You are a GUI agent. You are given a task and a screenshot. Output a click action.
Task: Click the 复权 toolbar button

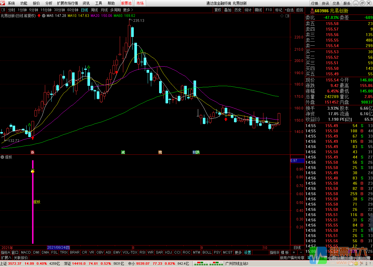click(x=218, y=10)
